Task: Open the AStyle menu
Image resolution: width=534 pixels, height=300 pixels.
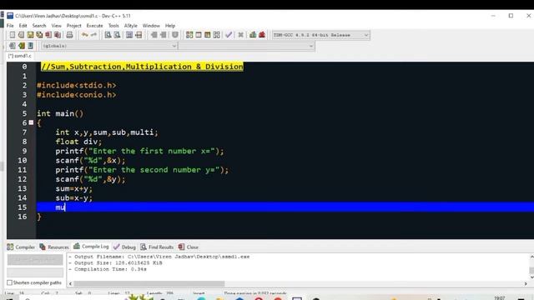Action: [131, 26]
